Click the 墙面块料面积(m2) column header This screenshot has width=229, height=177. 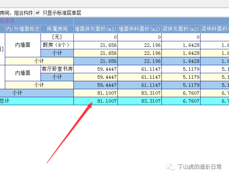pyautogui.click(x=140, y=29)
